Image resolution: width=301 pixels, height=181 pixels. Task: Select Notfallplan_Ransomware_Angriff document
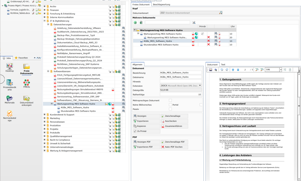(73, 53)
